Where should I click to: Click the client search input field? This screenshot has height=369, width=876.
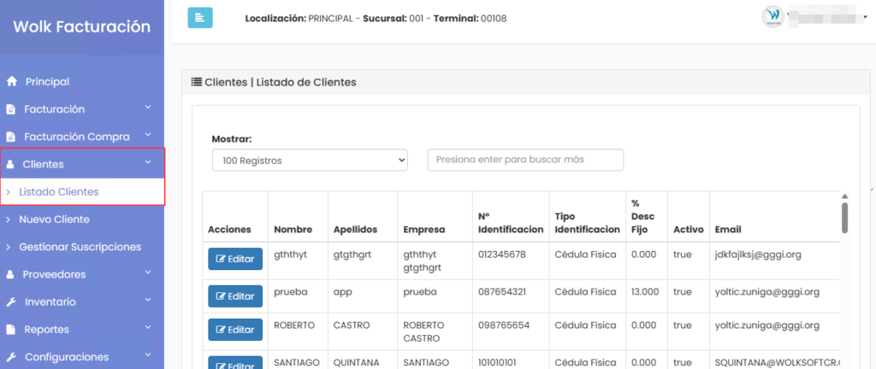click(x=525, y=160)
